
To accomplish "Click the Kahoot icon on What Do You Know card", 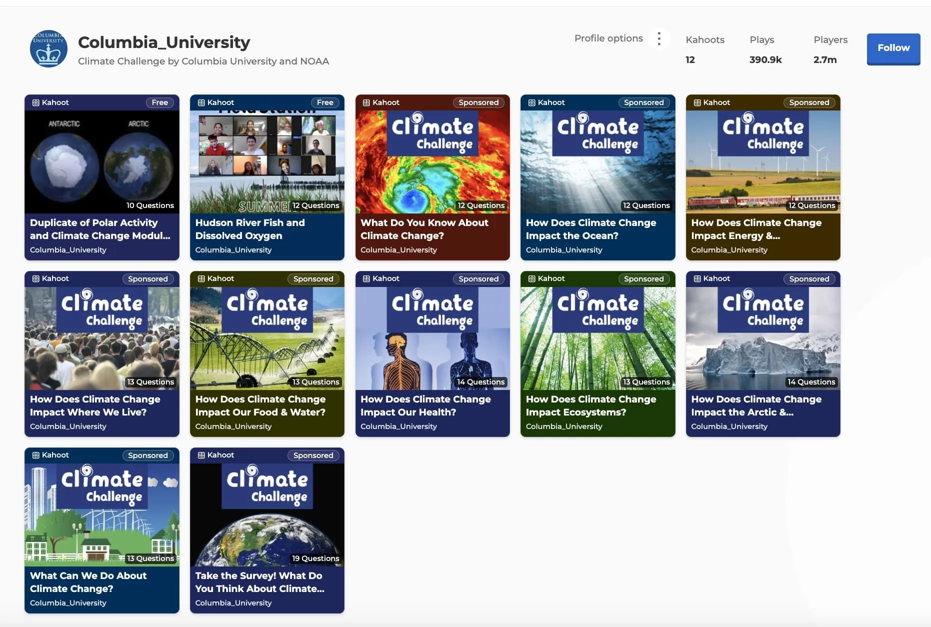I will [366, 102].
